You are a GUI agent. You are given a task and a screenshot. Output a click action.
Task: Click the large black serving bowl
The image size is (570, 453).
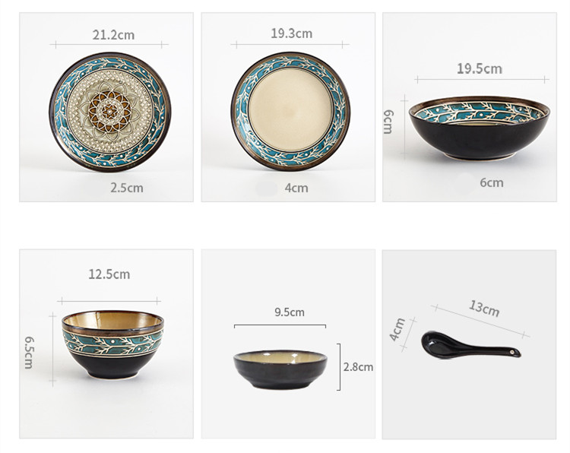pyautogui.click(x=479, y=128)
